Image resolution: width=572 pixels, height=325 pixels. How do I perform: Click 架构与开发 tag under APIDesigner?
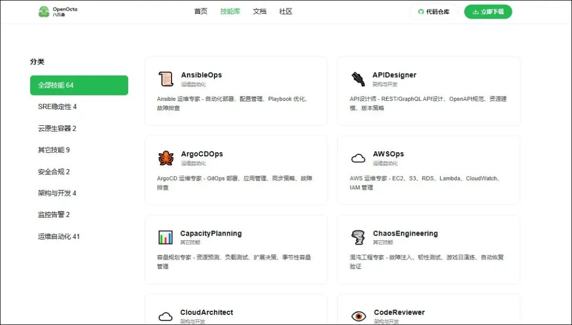385,85
